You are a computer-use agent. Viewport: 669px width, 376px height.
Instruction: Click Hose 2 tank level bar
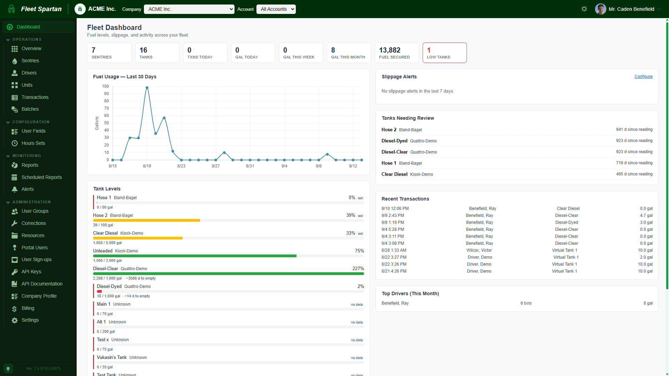pos(229,220)
